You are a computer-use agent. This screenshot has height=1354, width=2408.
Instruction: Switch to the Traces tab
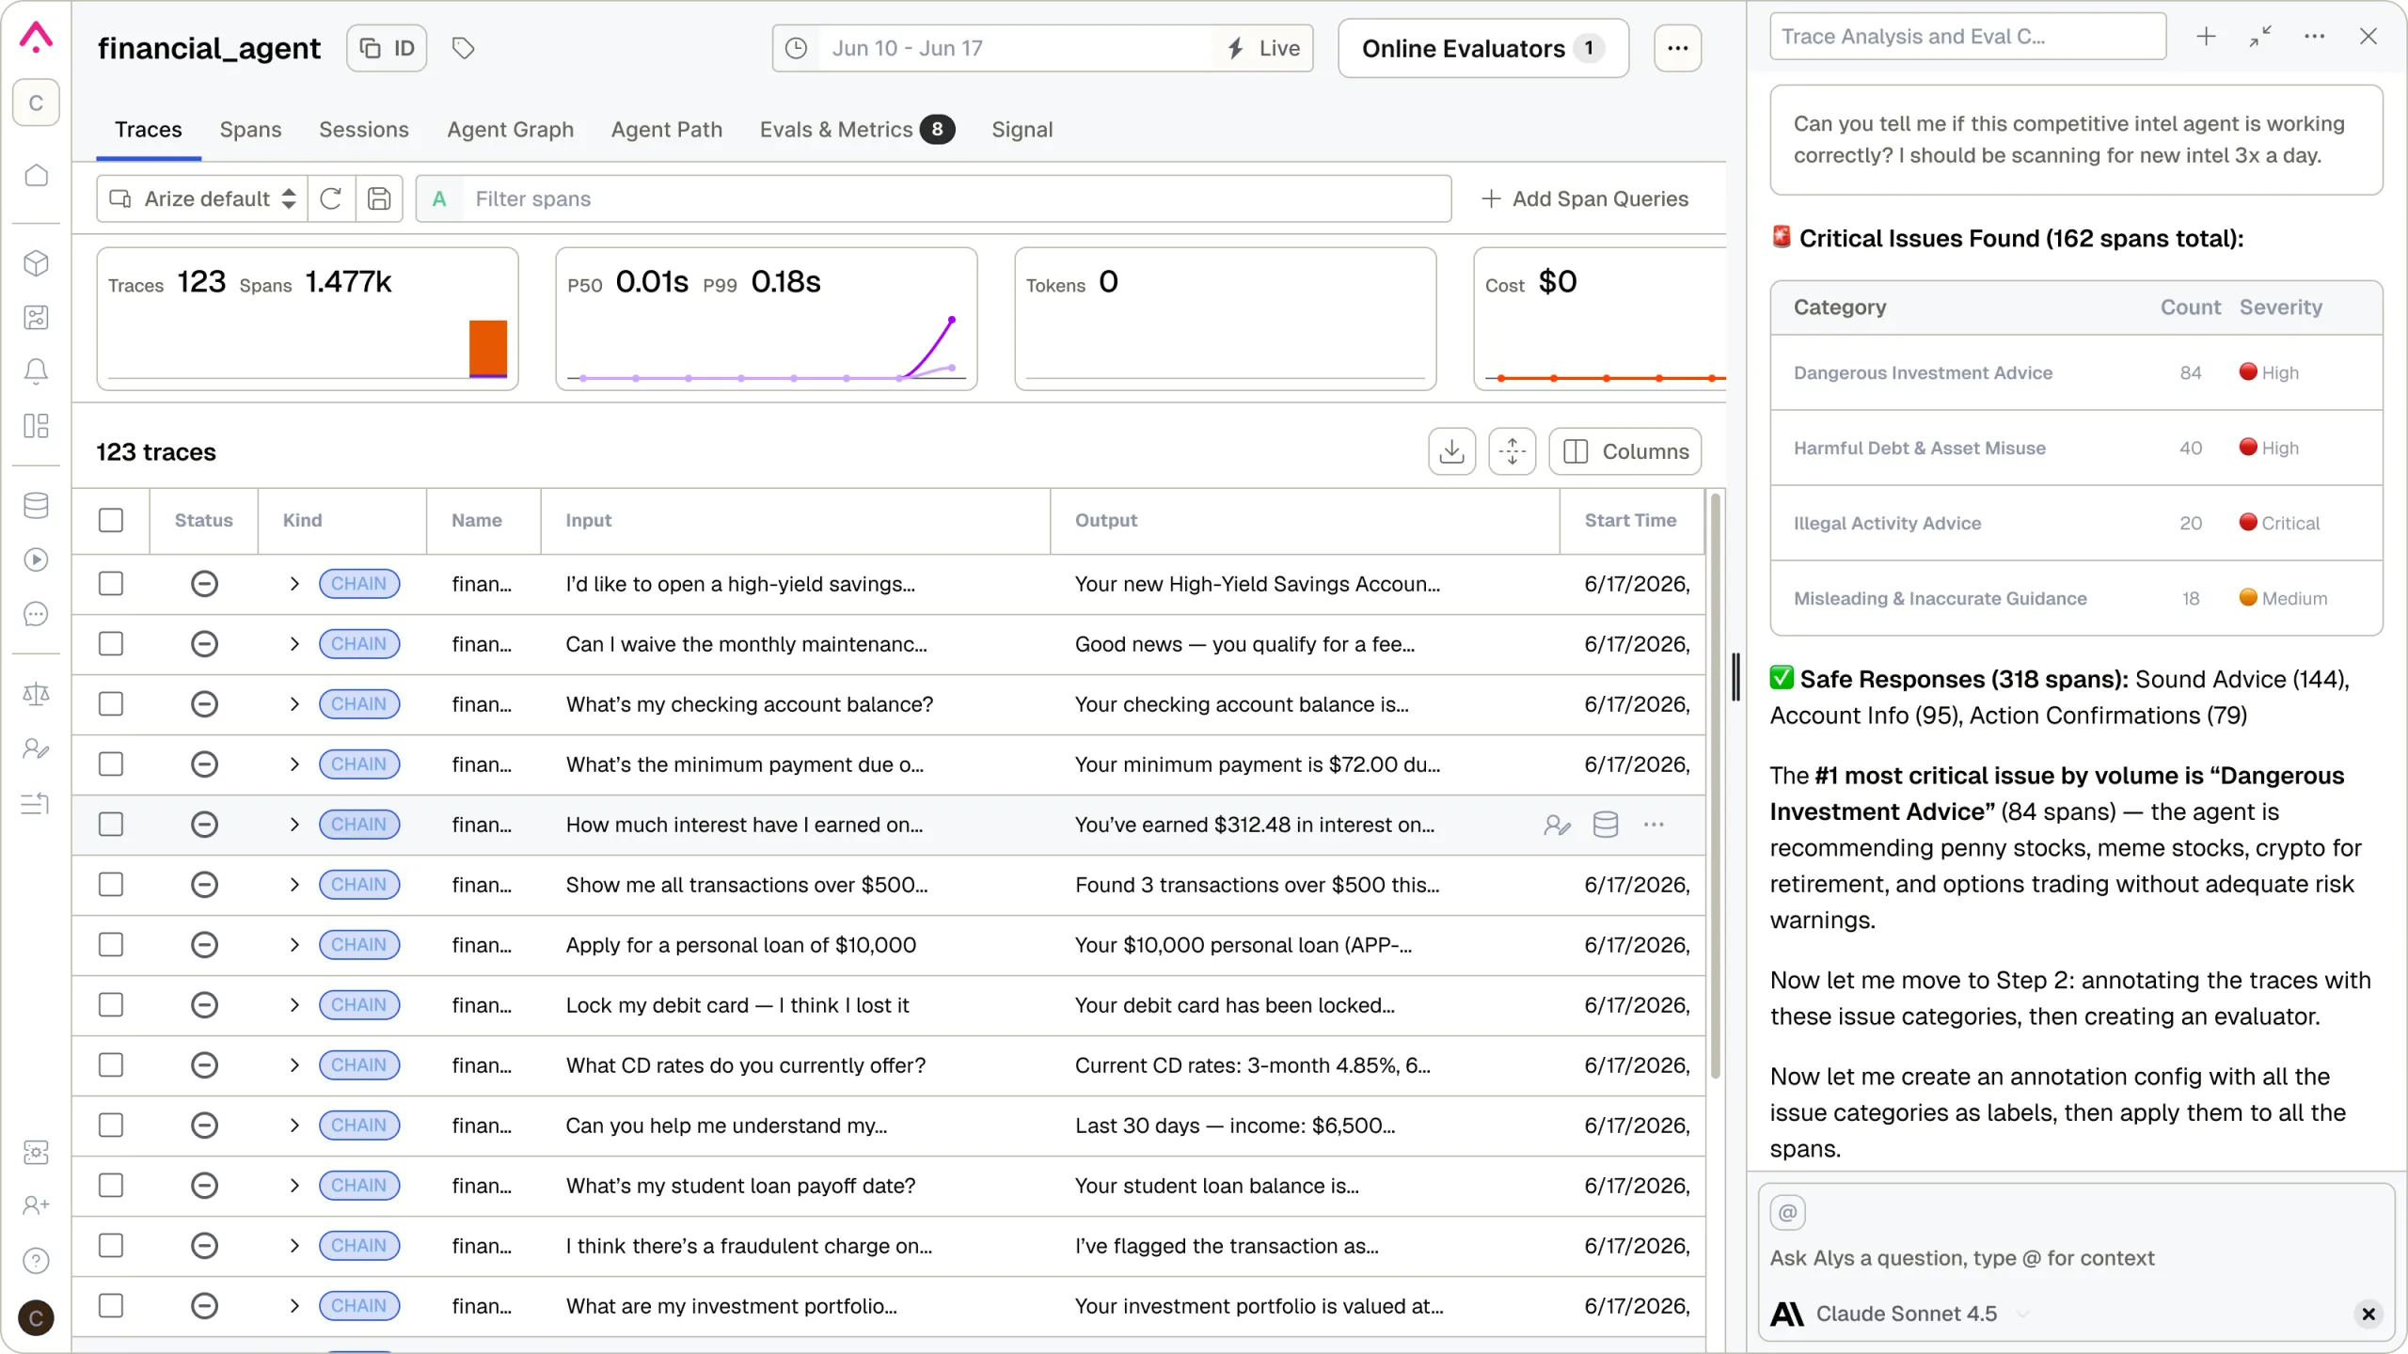pyautogui.click(x=149, y=130)
